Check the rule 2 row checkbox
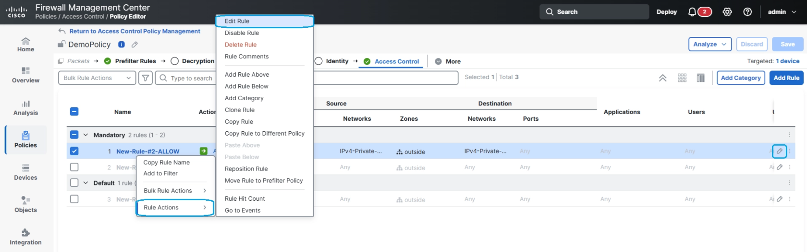The width and height of the screenshot is (807, 252). point(74,167)
